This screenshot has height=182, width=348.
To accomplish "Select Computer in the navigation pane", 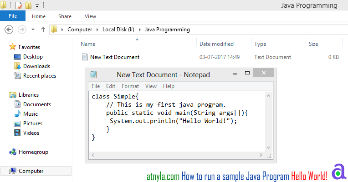I will pos(31,171).
